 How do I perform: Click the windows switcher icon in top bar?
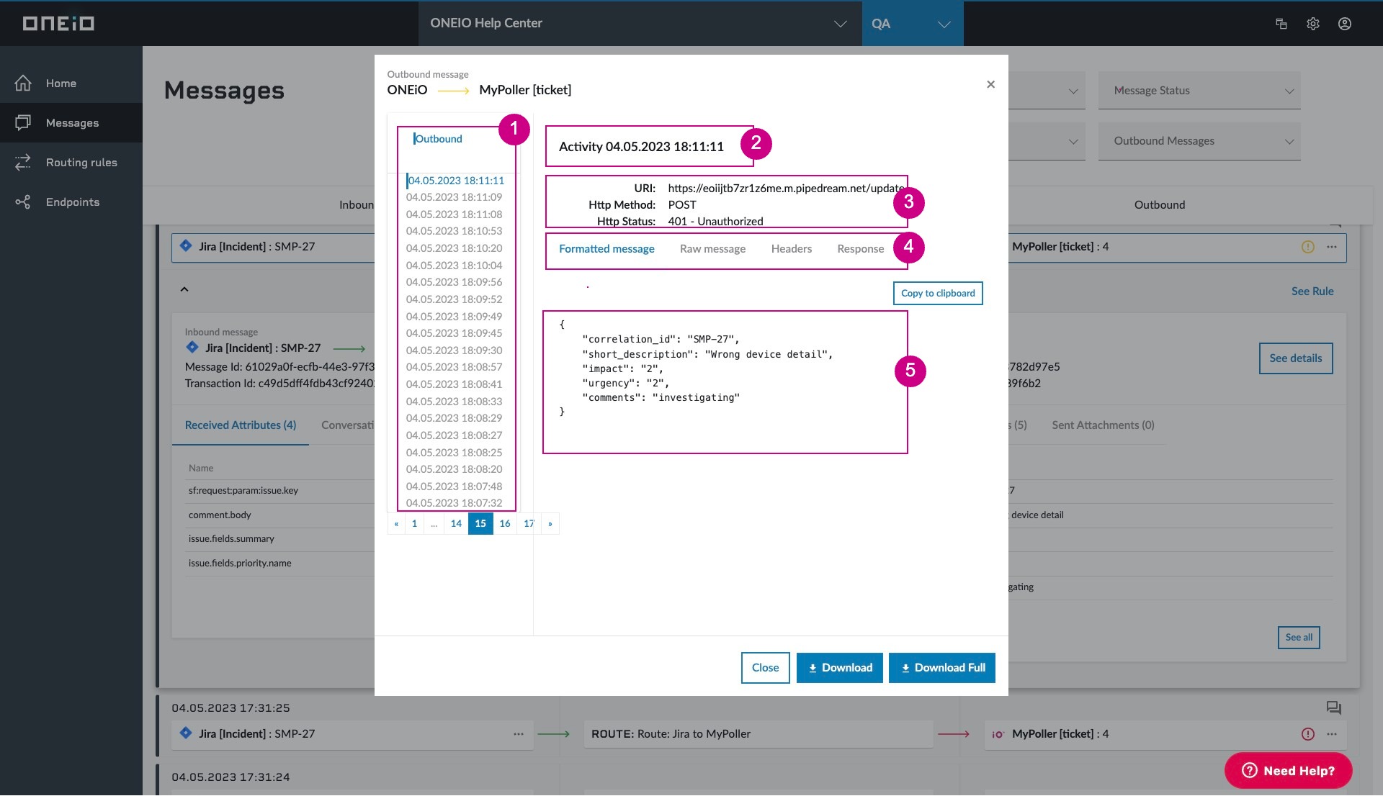(1281, 24)
